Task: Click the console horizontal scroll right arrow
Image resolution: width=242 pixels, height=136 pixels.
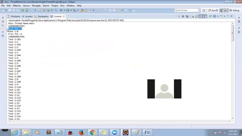Action: (230, 121)
